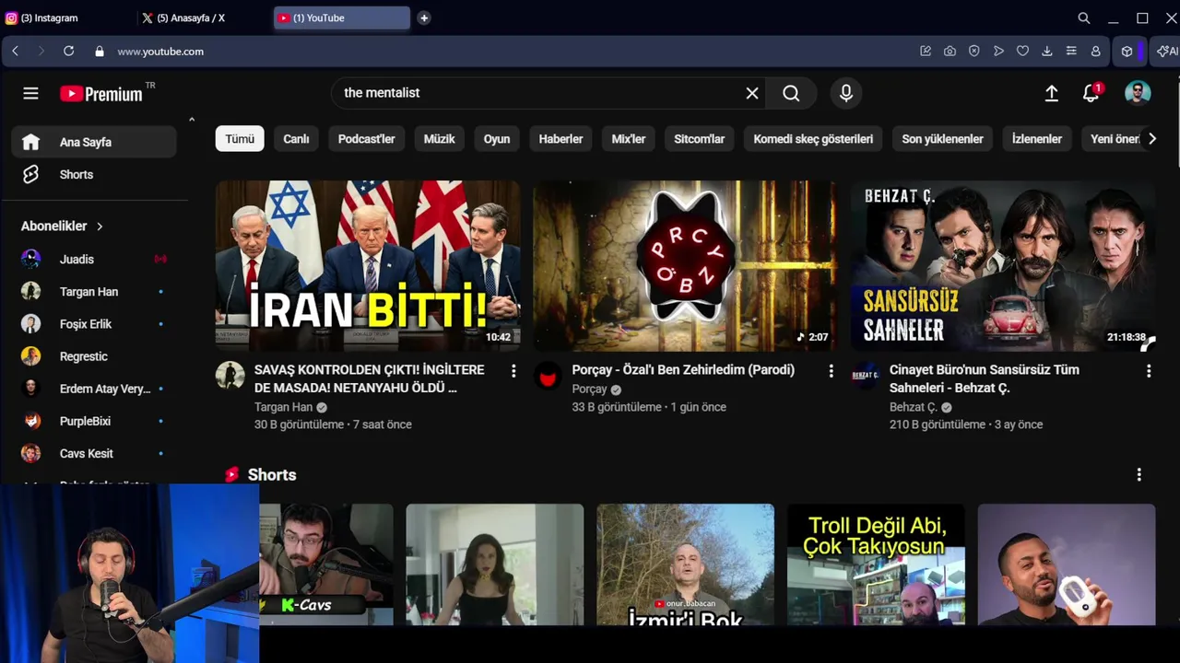Open Cavs Kesit subscription channel

[x=94, y=453]
